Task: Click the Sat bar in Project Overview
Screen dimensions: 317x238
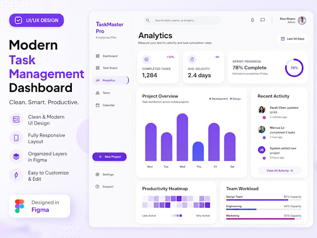Action: point(230,147)
